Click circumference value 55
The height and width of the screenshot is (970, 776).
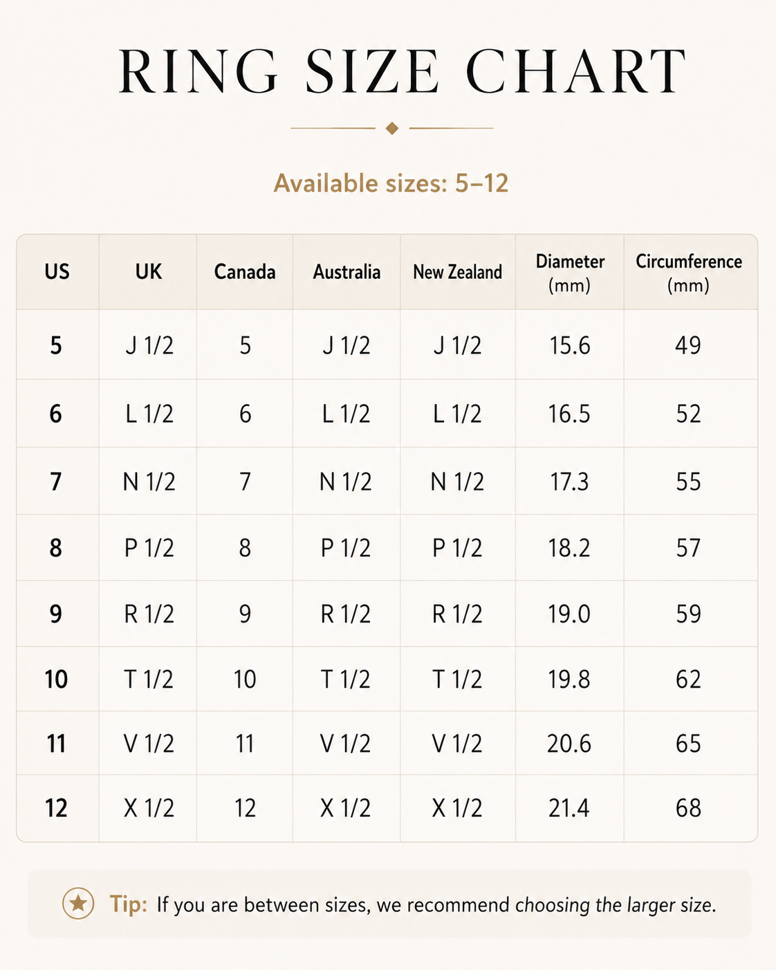[x=689, y=482]
